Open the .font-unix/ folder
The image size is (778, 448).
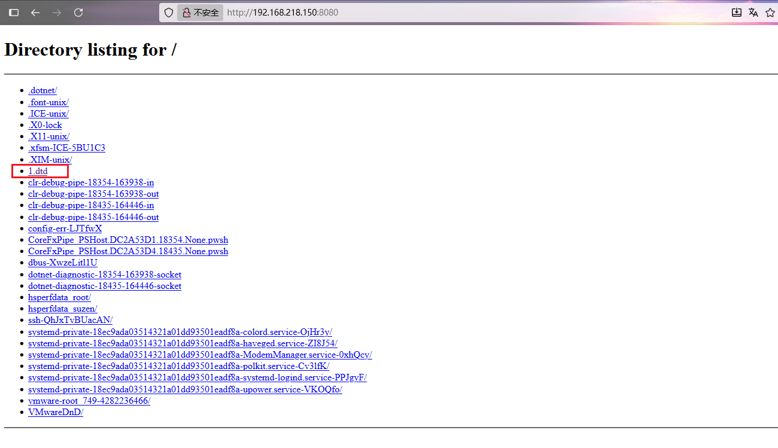click(48, 102)
